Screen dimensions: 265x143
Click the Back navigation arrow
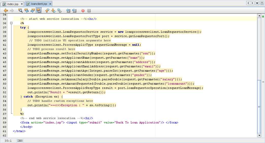(6, 11)
